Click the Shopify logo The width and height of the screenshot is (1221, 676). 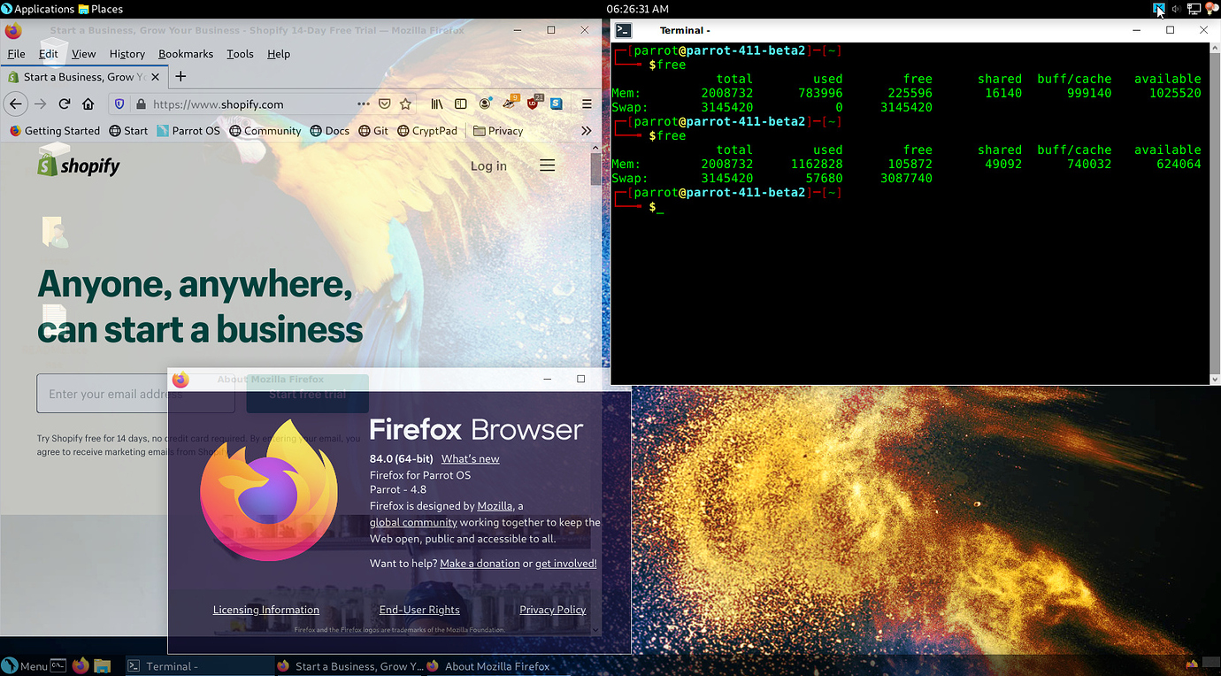[x=79, y=165]
